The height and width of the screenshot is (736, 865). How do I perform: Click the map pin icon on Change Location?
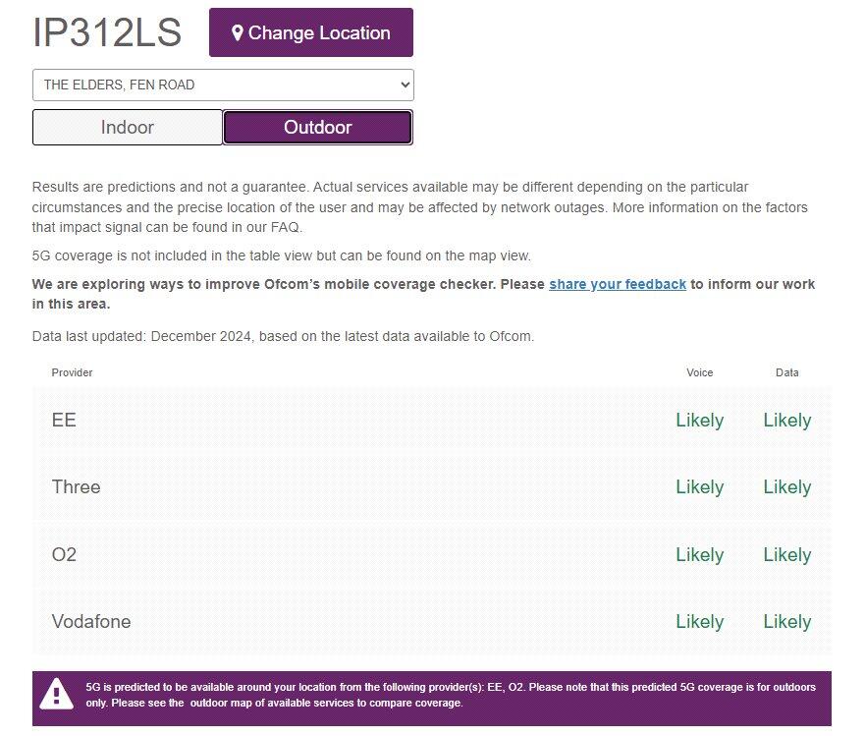click(237, 33)
